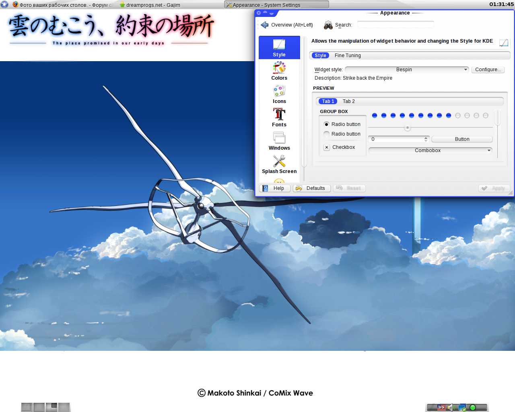Select preview Tab 2

(x=349, y=101)
